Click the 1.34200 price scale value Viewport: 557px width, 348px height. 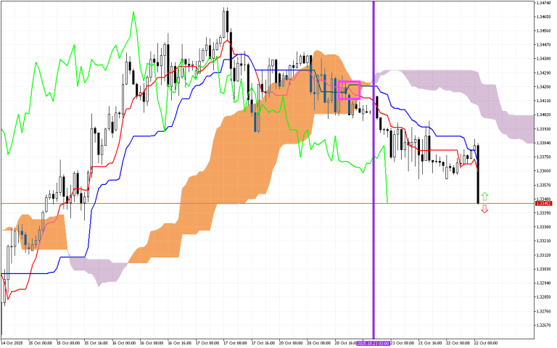click(543, 87)
